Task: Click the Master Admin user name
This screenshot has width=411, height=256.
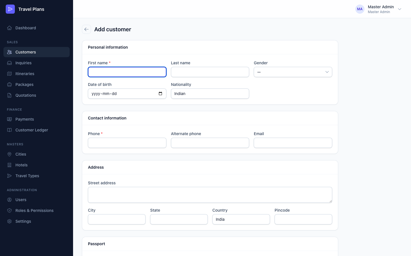Action: click(381, 7)
